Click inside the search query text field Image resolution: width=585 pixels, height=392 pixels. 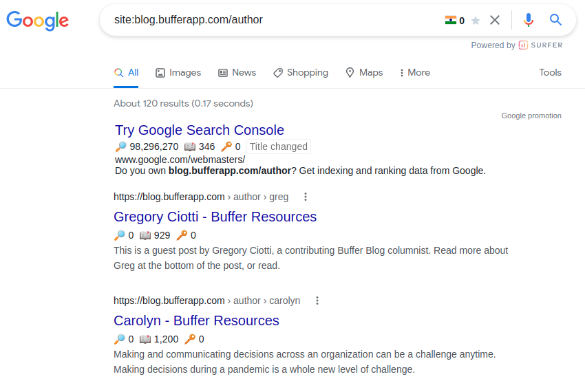(275, 20)
